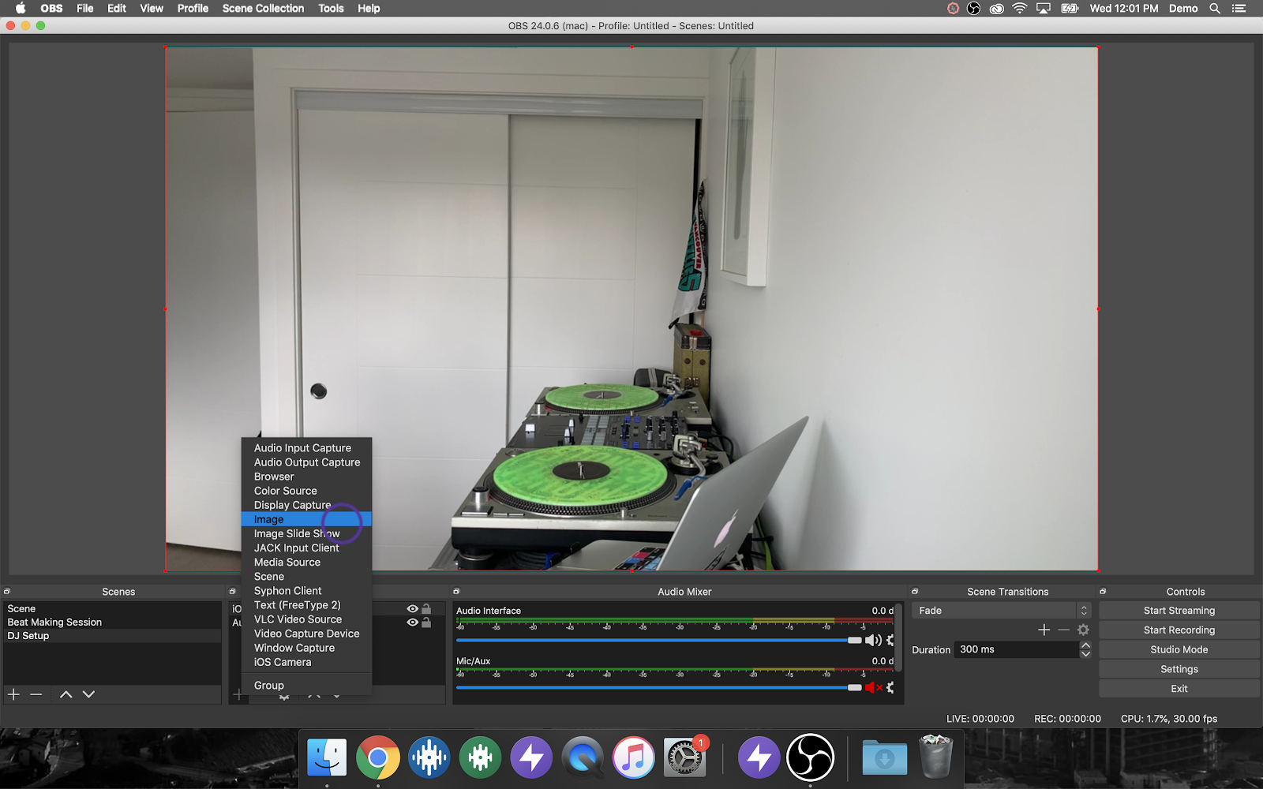Add a new scene with the plus icon
This screenshot has width=1263, height=789.
tap(13, 694)
